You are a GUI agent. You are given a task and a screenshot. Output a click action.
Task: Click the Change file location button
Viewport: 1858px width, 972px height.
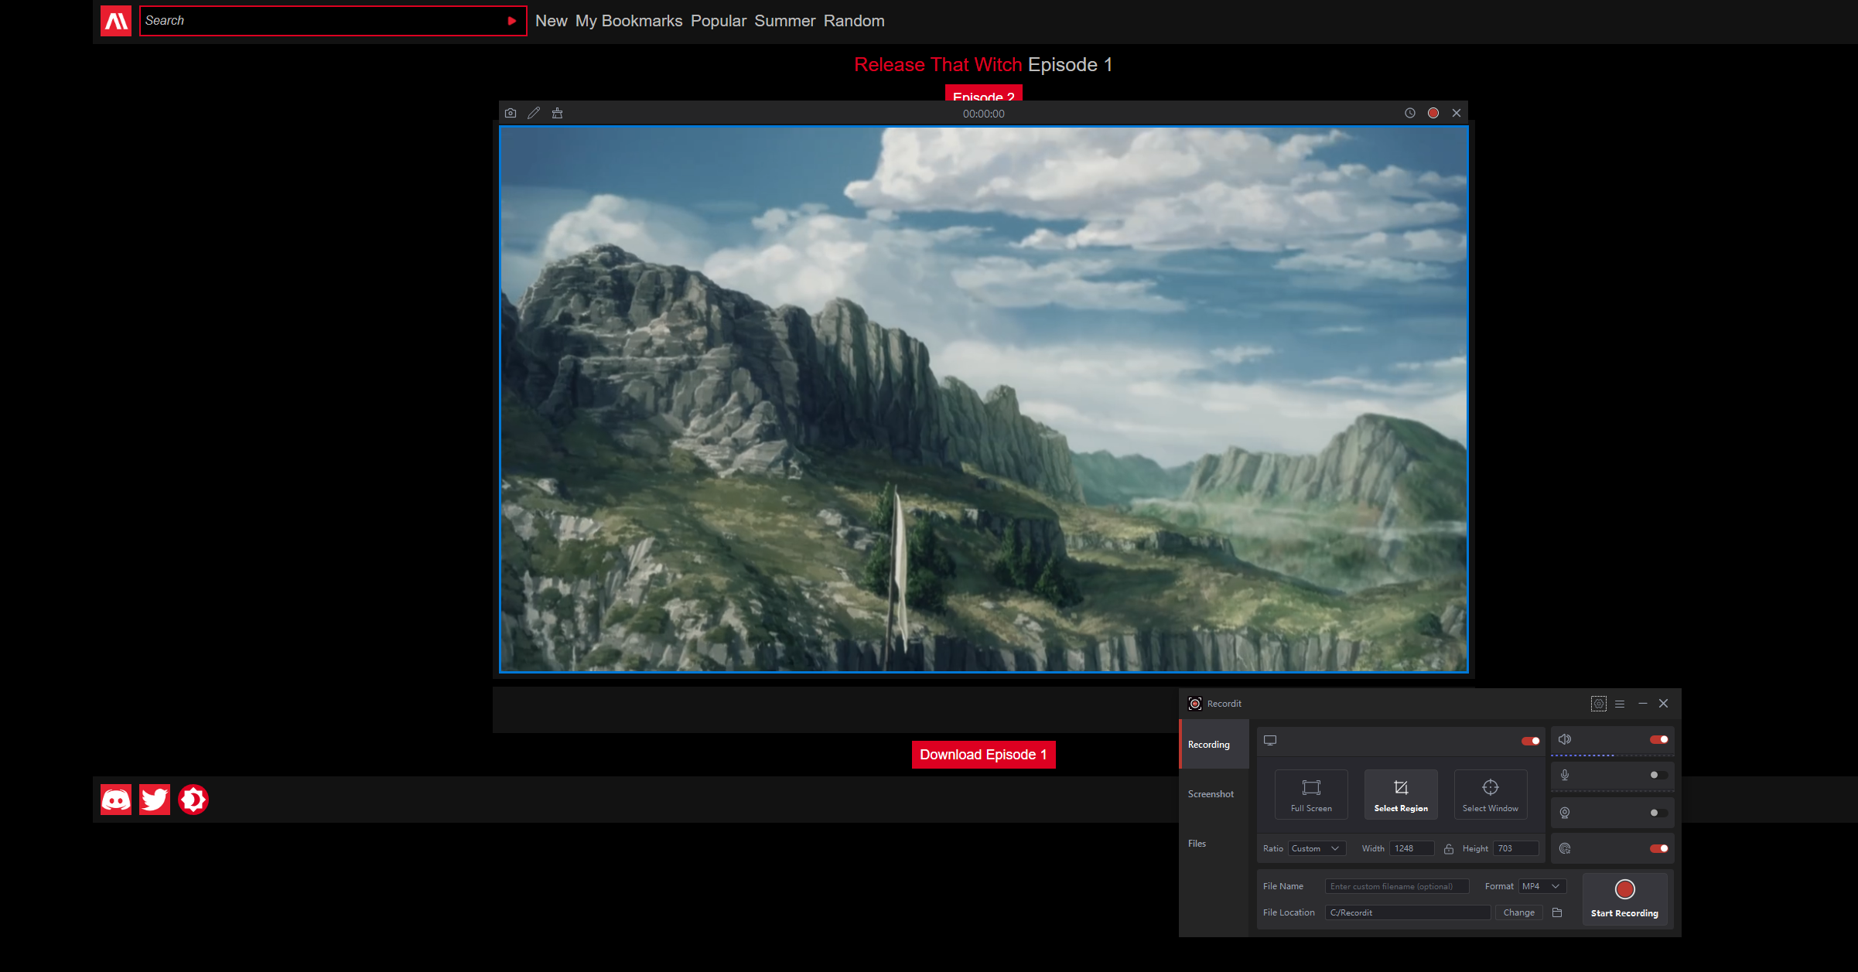coord(1518,912)
